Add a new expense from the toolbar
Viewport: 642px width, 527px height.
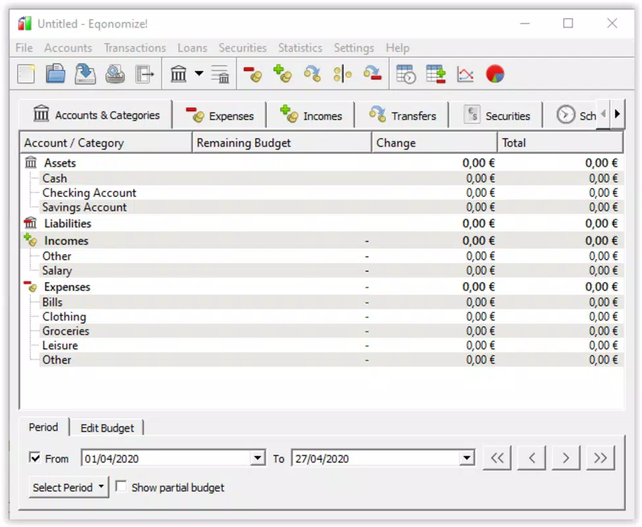click(x=253, y=74)
